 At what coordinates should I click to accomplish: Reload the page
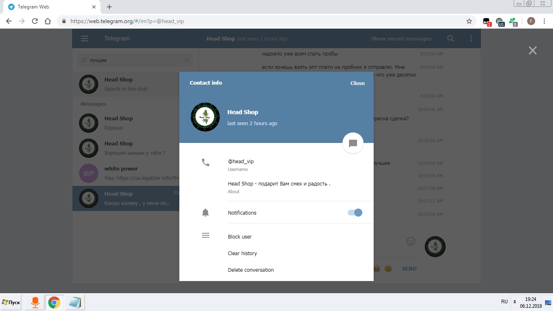(35, 21)
